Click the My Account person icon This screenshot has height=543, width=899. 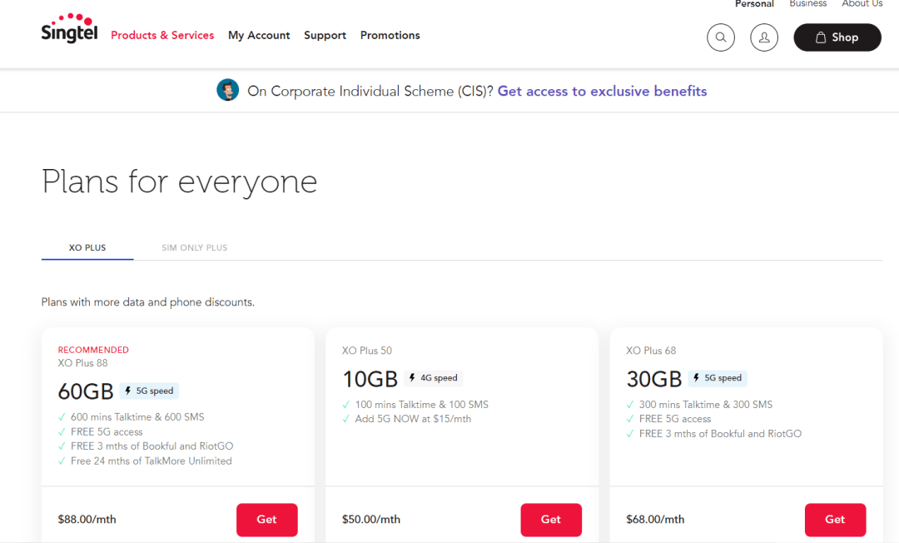764,37
